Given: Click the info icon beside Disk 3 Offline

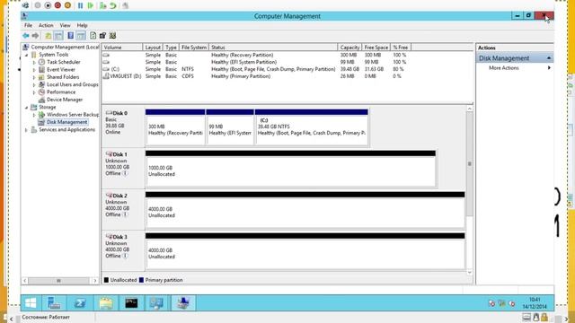Looking at the screenshot, I should tap(126, 256).
